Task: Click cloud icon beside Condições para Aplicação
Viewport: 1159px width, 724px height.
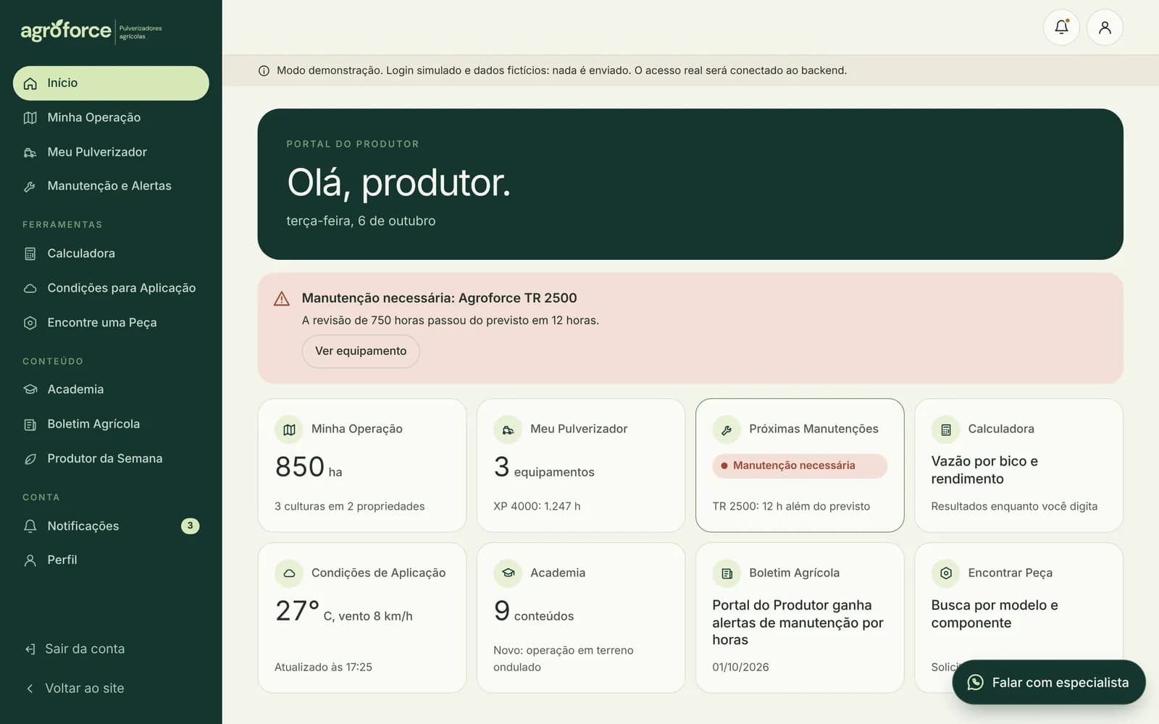Action: coord(30,288)
